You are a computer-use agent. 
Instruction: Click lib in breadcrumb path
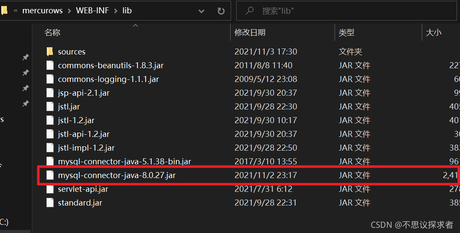coord(127,11)
